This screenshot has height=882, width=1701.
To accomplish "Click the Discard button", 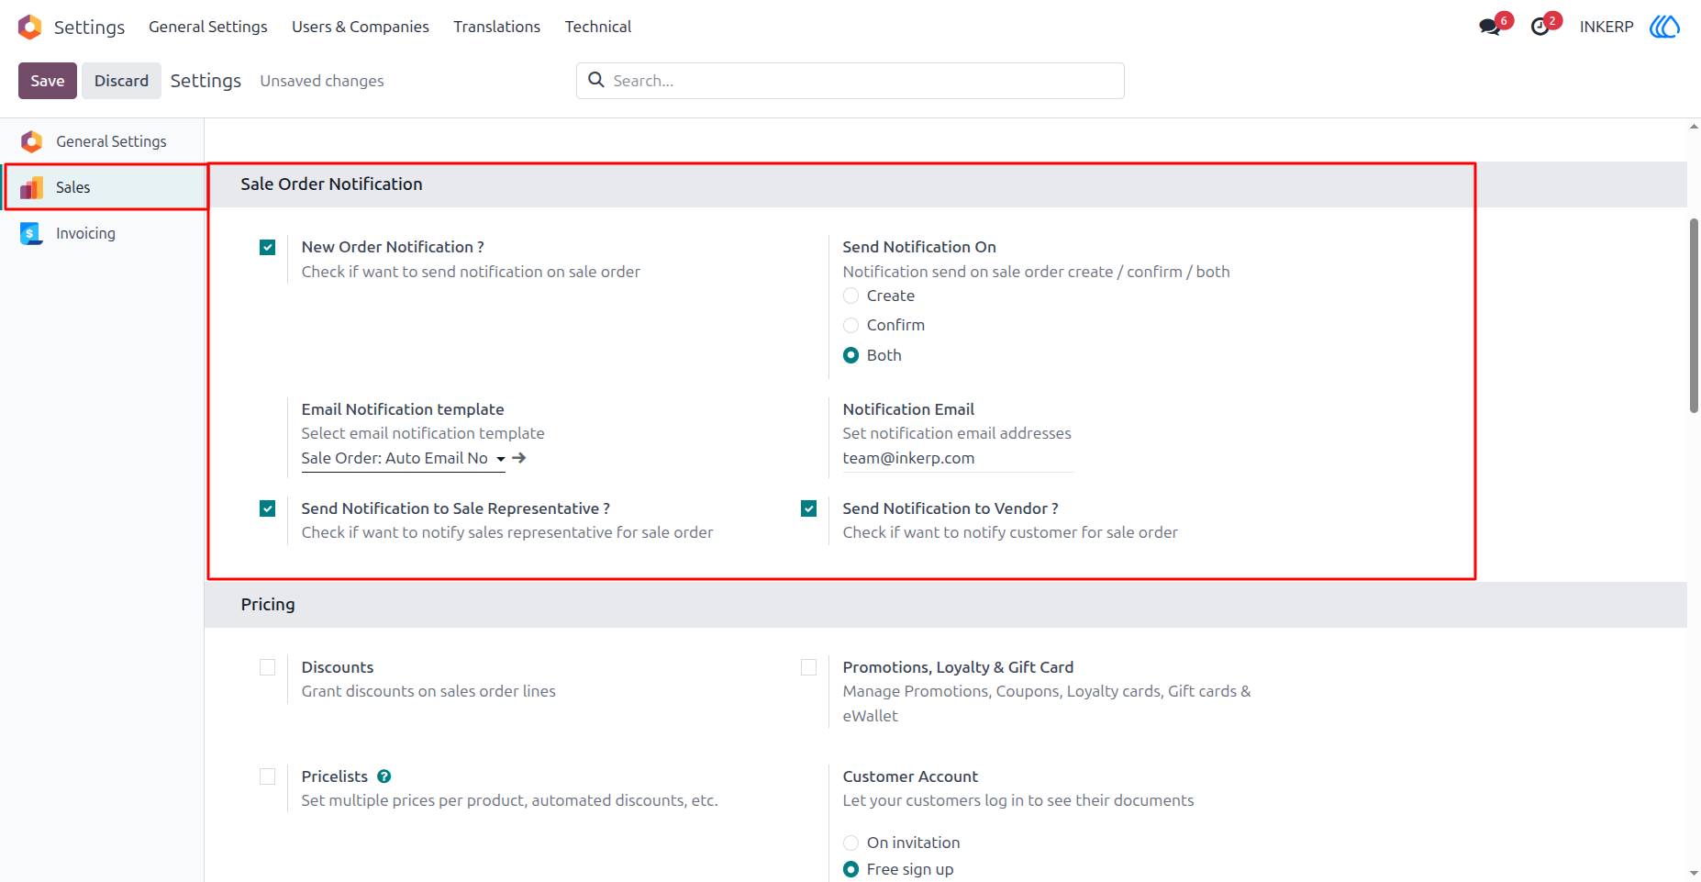I will [x=121, y=81].
